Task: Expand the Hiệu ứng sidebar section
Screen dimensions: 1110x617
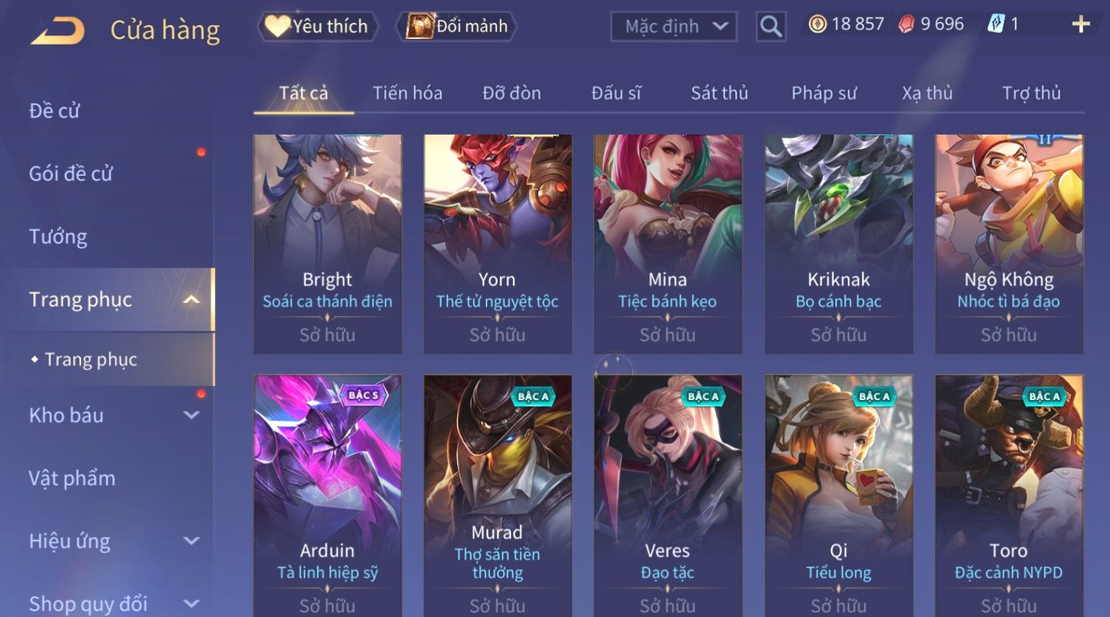Action: point(191,541)
